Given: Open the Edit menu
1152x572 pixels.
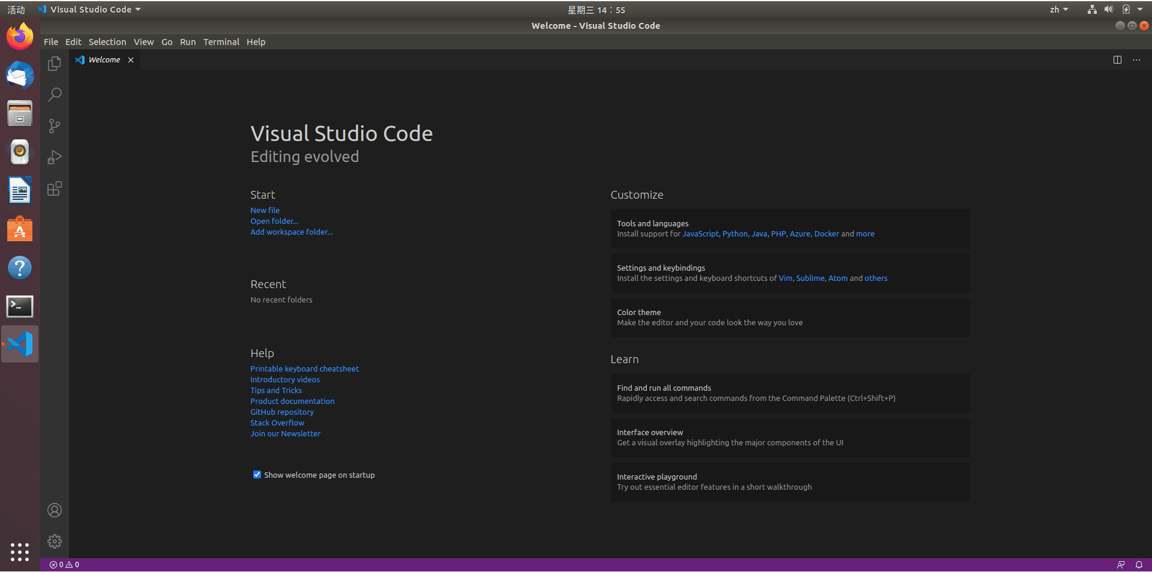Looking at the screenshot, I should [73, 42].
